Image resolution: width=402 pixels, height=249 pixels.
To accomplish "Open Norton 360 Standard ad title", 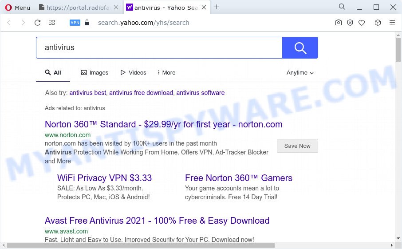I will (164, 124).
